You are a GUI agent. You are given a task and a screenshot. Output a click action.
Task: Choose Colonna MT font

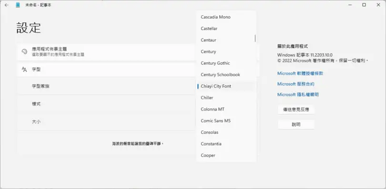(x=226, y=109)
